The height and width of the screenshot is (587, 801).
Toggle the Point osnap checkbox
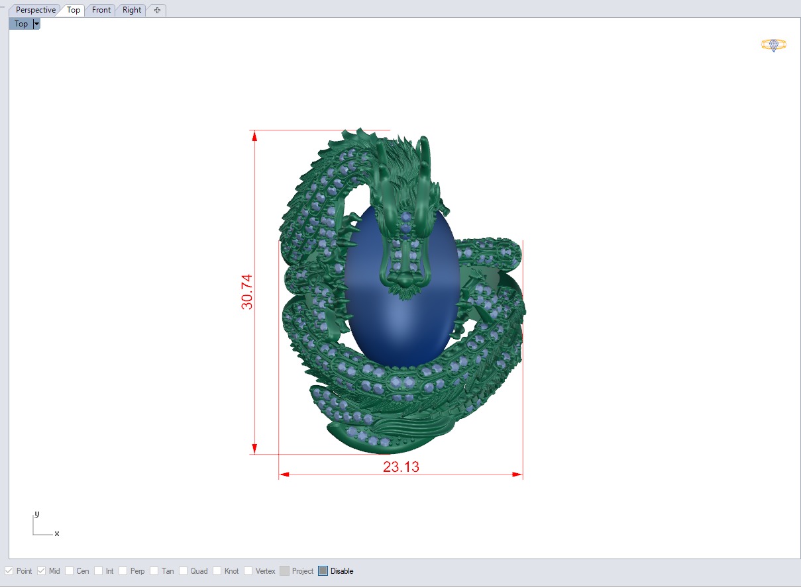(x=9, y=571)
